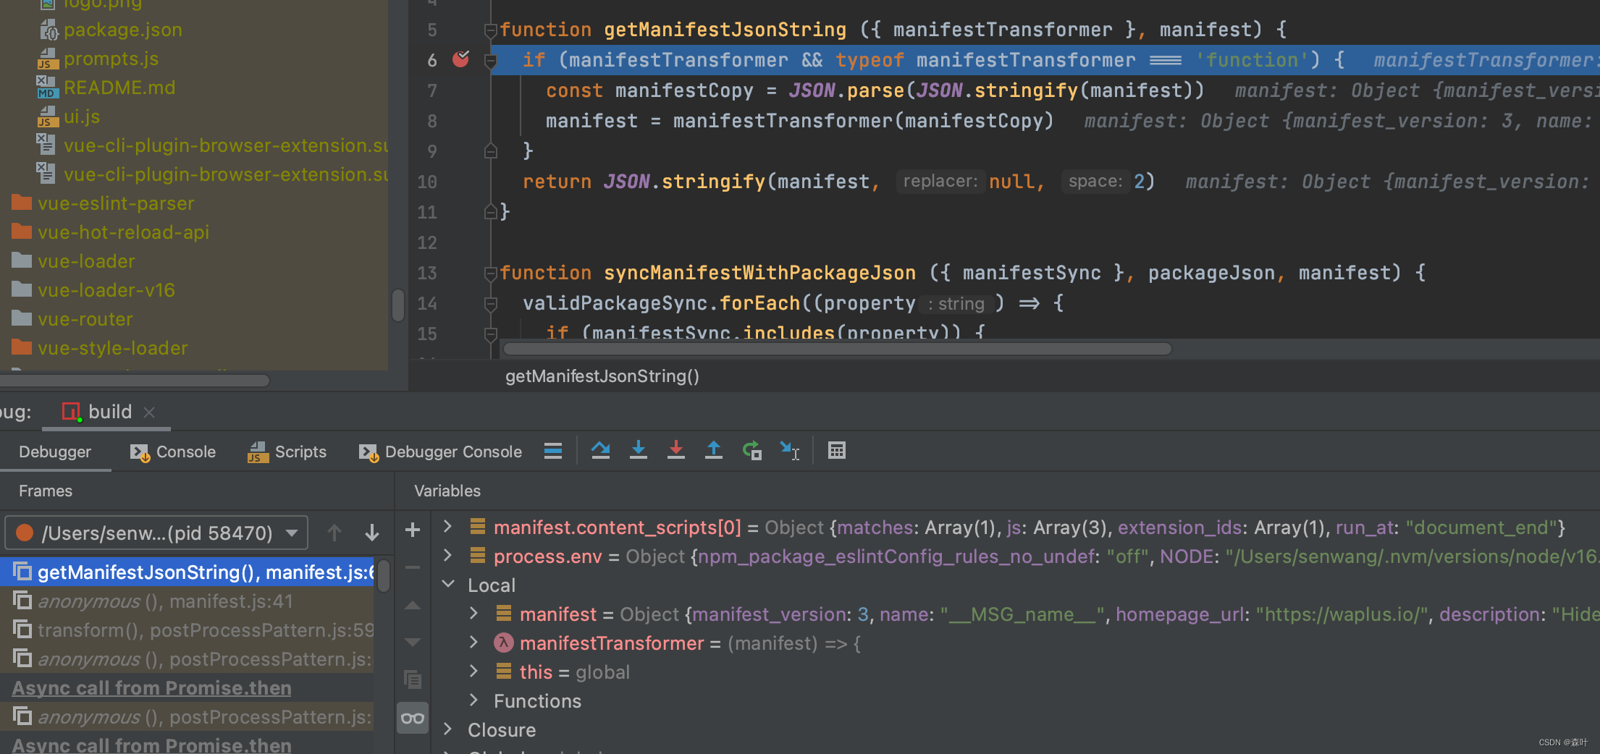Click the editor horizontal scrollbar
This screenshot has height=754, width=1600.
pyautogui.click(x=837, y=349)
